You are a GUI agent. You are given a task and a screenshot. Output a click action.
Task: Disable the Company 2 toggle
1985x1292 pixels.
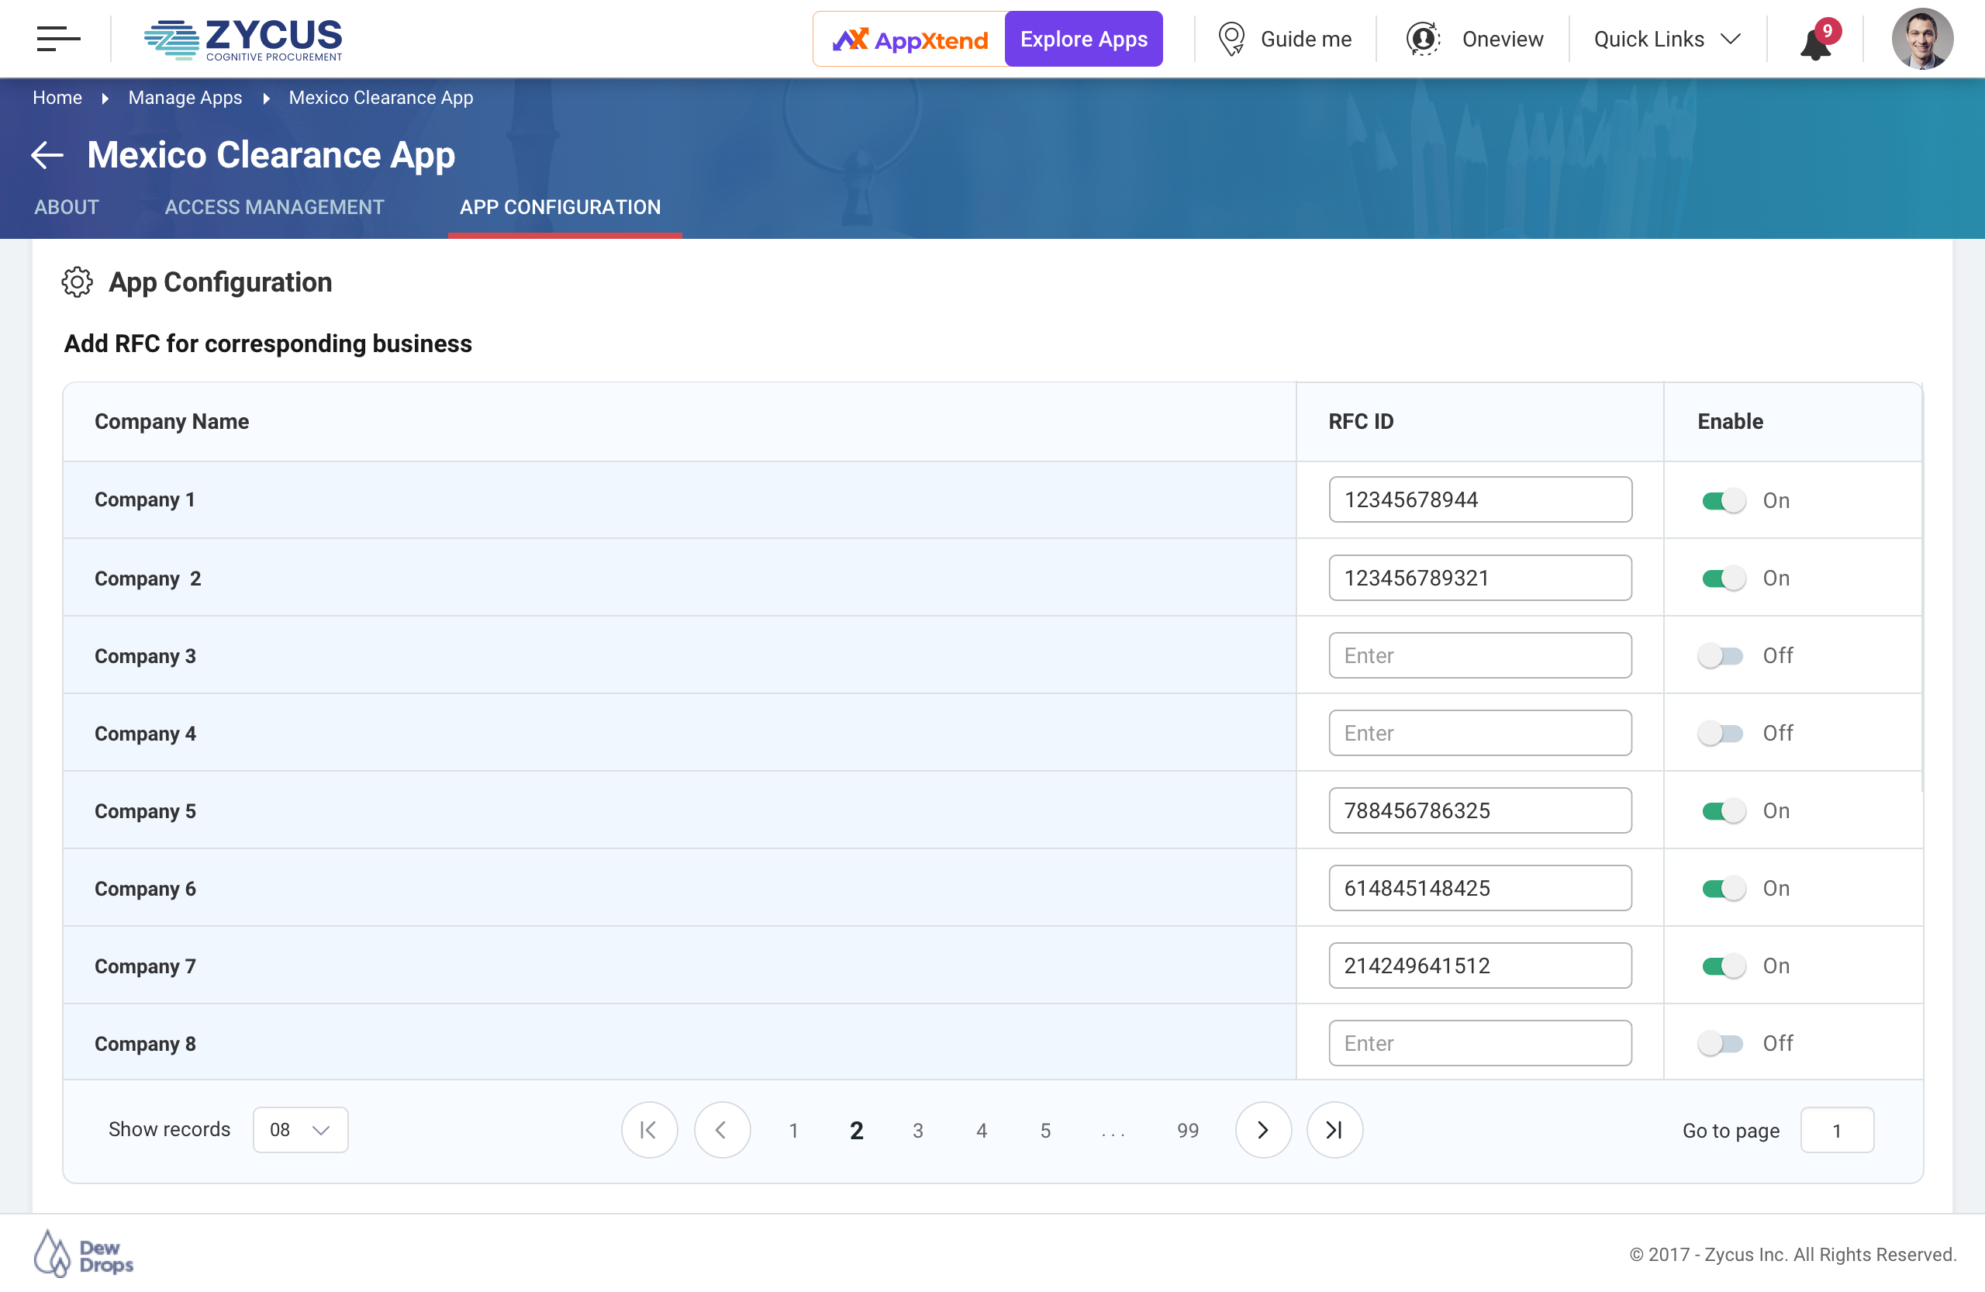1723,578
